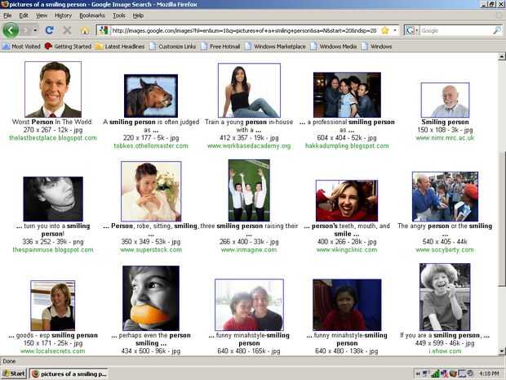Image resolution: width=506 pixels, height=380 pixels.
Task: Visit www.localsecrets.com link
Action: (x=52, y=351)
